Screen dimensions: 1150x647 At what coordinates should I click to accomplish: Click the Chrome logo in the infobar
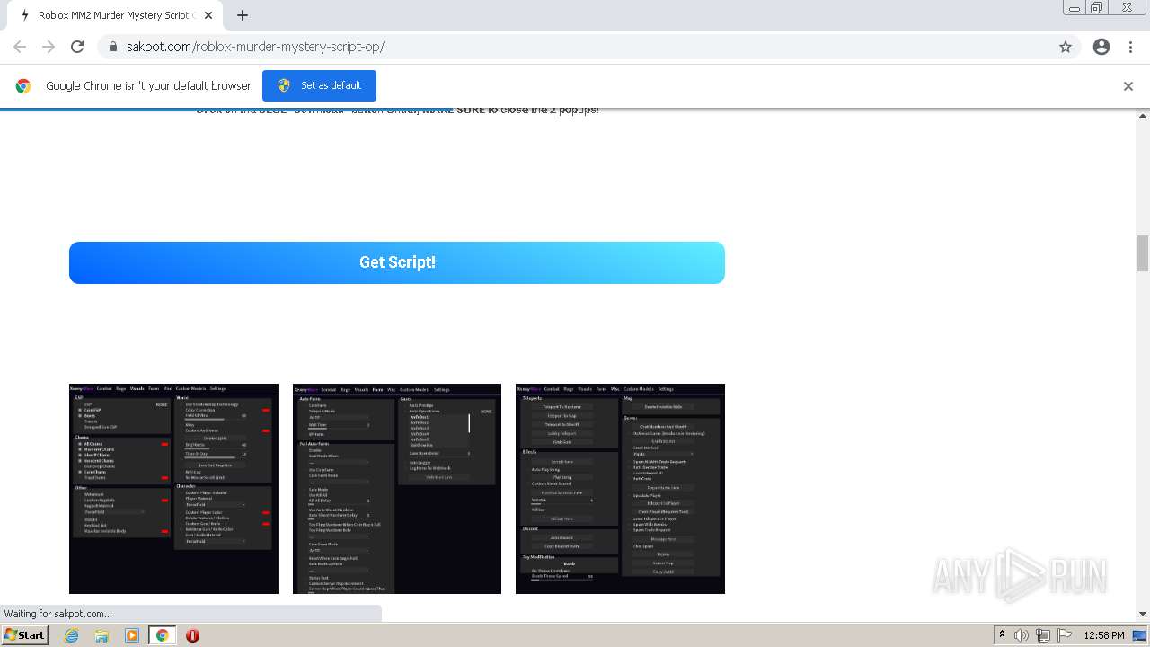point(23,86)
